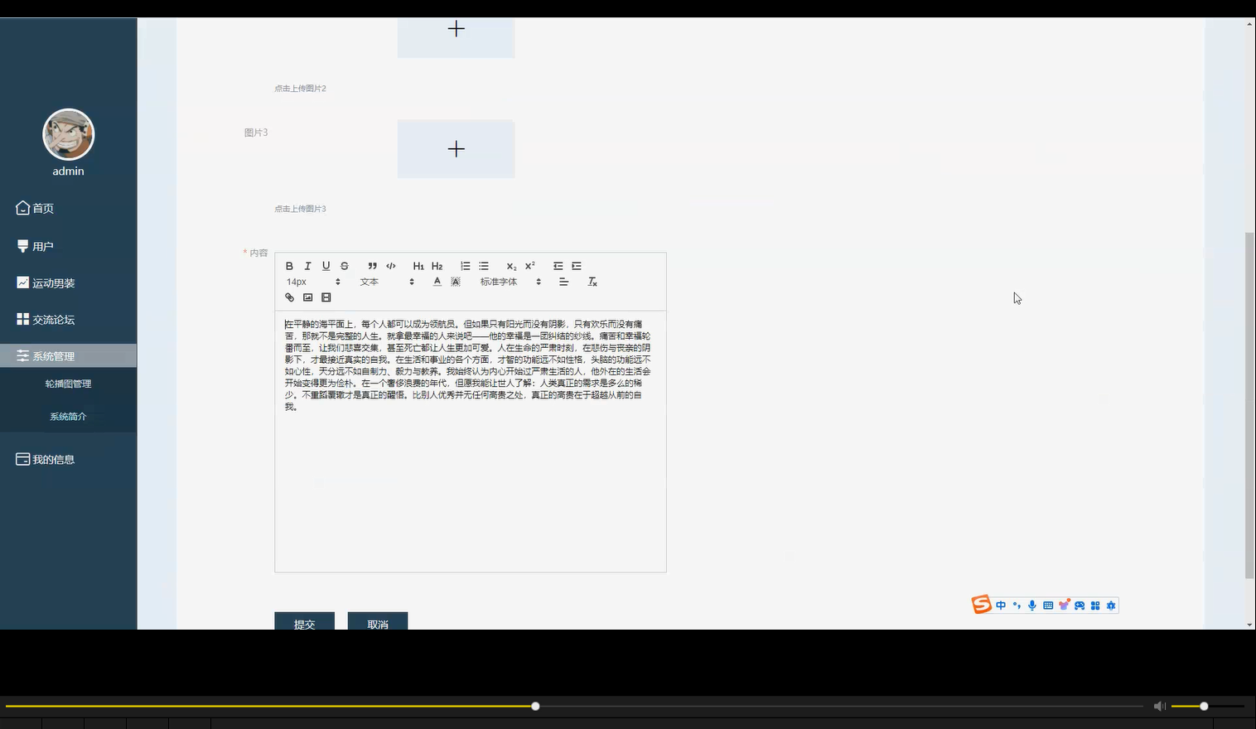Switch Sogou Chinese/English input mode

coord(1001,606)
